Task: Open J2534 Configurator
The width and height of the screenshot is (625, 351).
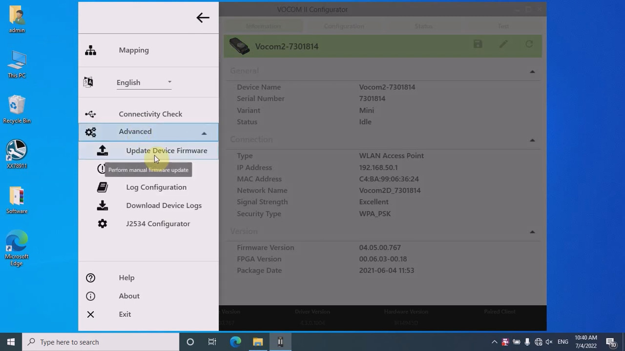Action: (x=158, y=224)
